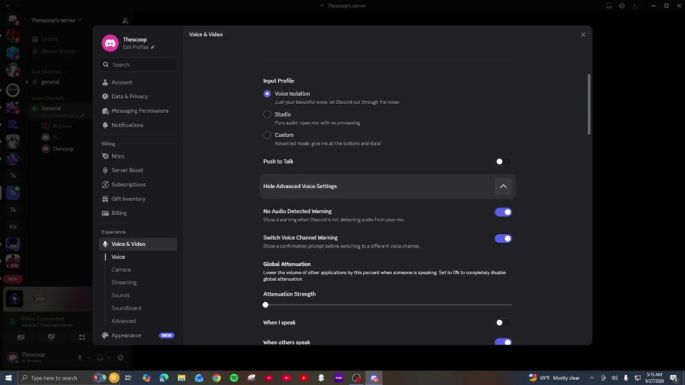Open Discord direct messages home icon
685x385 pixels.
(x=13, y=19)
